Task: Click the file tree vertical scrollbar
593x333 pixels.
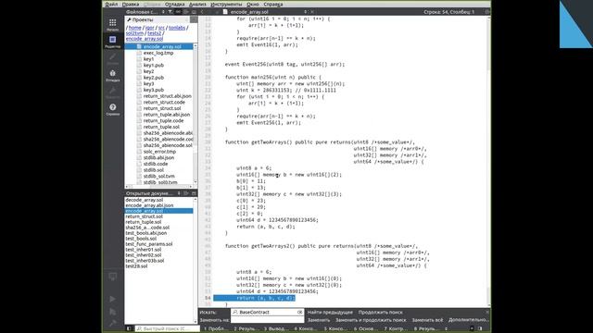Action: tap(196, 113)
